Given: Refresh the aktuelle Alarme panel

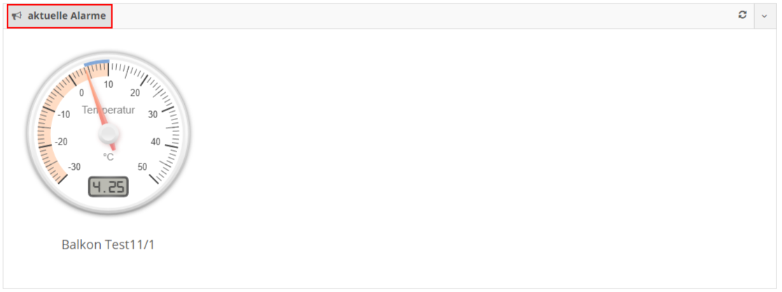Looking at the screenshot, I should point(743,15).
